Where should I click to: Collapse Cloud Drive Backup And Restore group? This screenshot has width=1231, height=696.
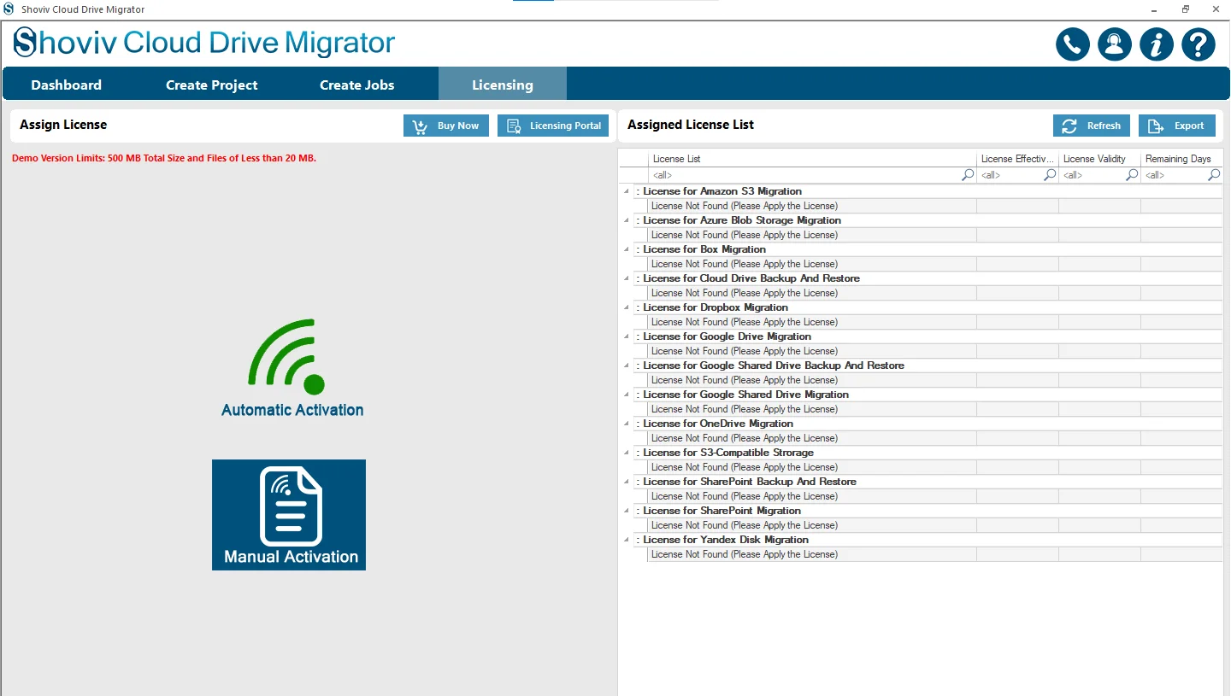[625, 278]
